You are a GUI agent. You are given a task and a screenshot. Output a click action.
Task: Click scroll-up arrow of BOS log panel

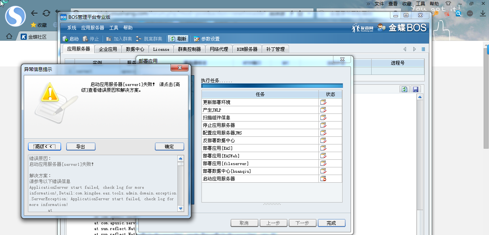tap(420, 97)
